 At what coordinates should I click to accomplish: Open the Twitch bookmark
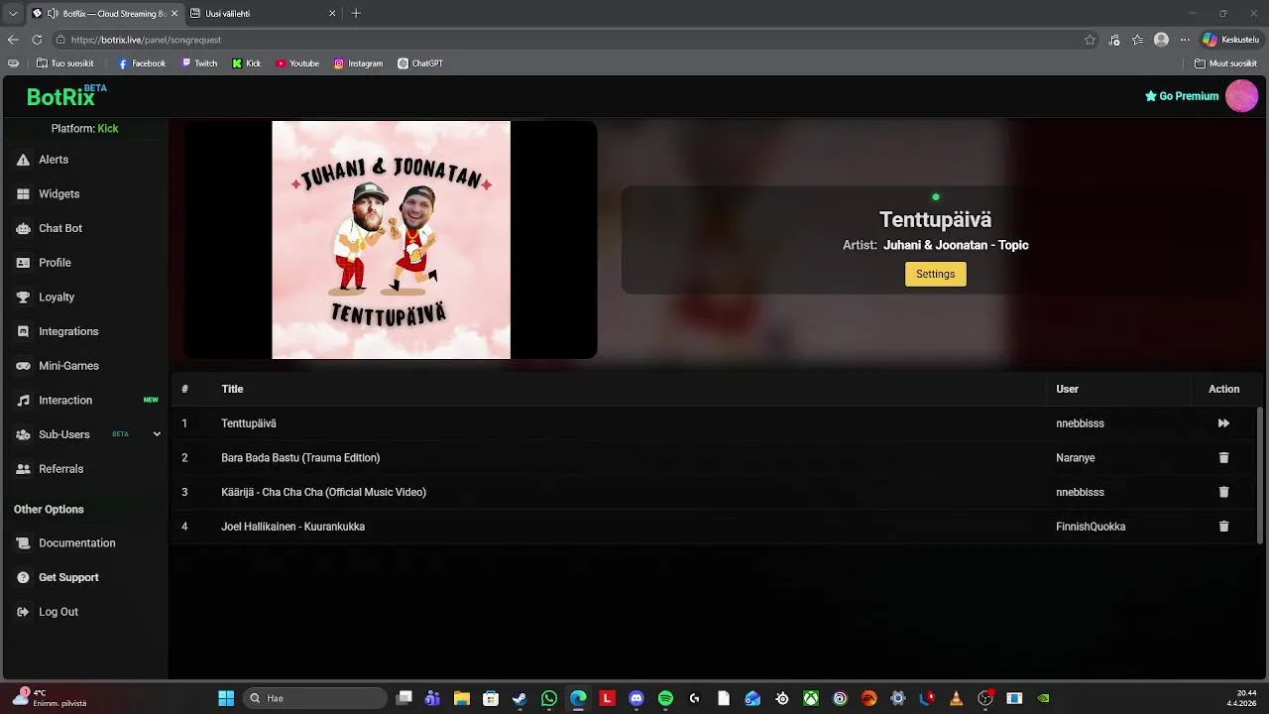click(199, 63)
